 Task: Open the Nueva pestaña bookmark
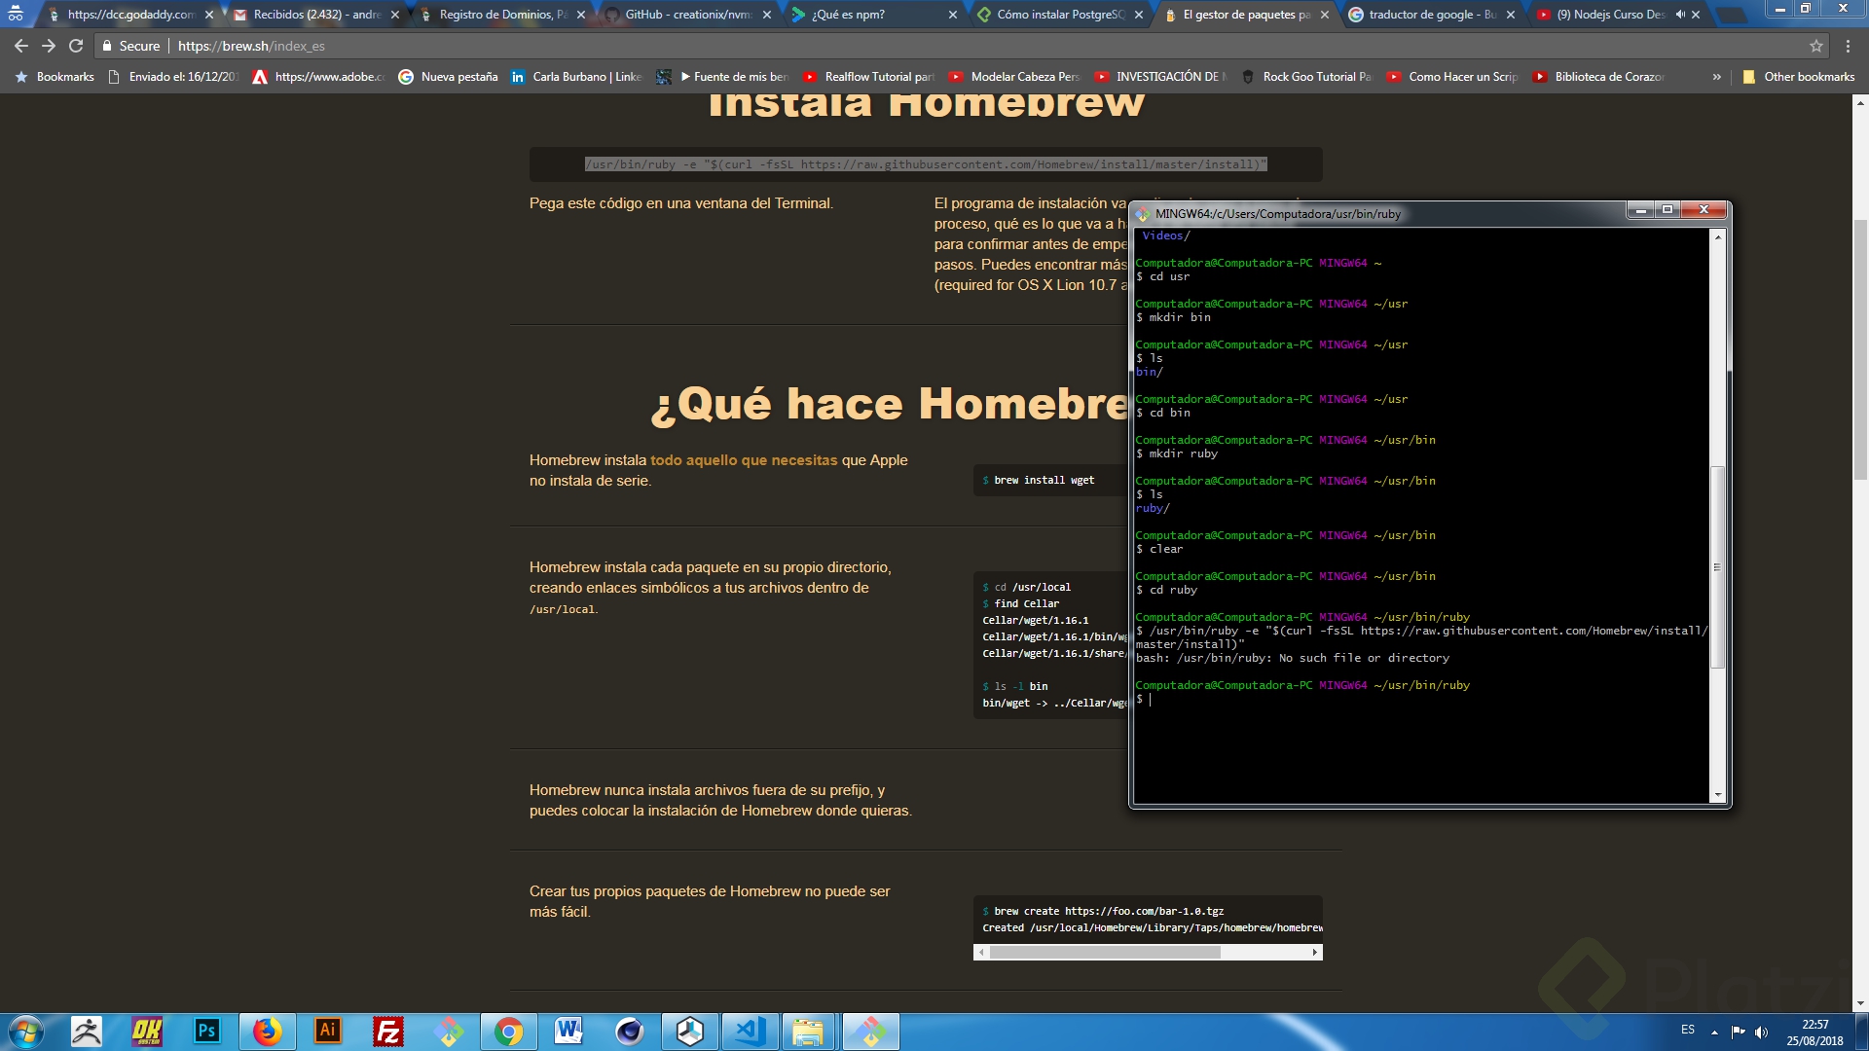[448, 77]
